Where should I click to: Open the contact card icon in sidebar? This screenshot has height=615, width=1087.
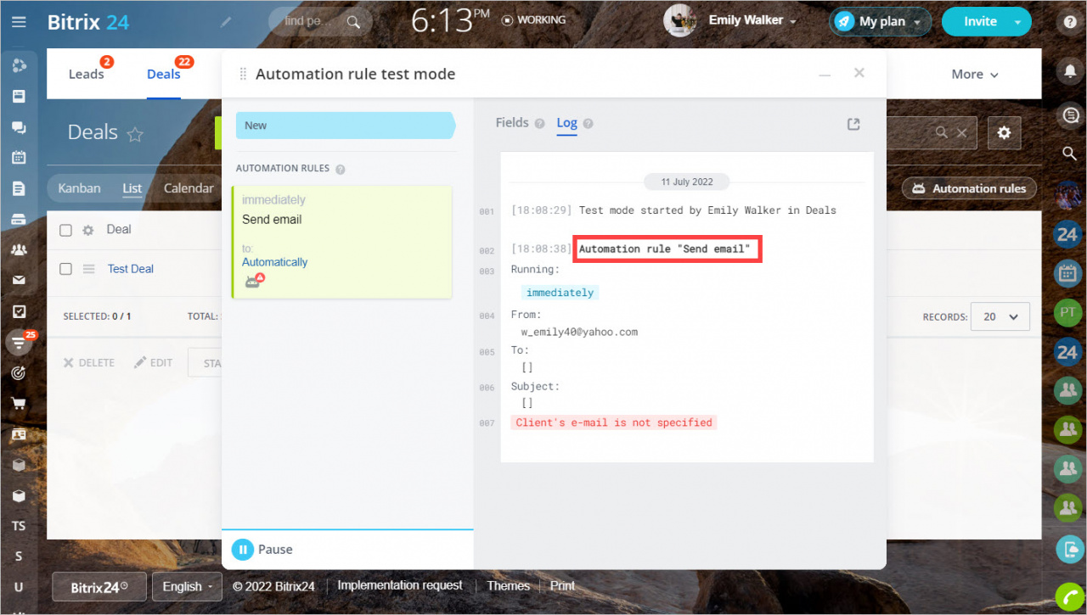[x=19, y=433]
